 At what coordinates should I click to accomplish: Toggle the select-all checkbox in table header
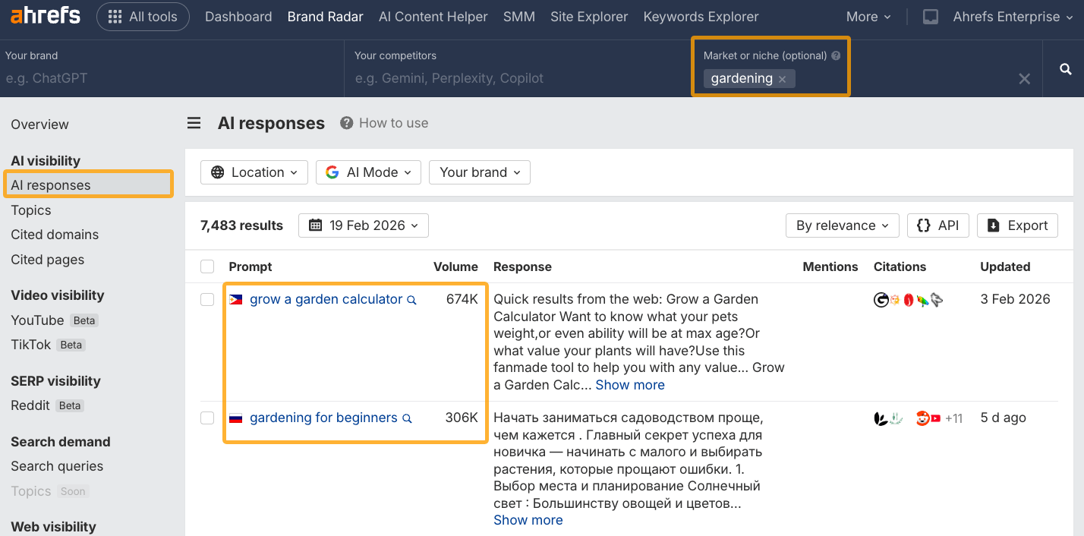[207, 266]
